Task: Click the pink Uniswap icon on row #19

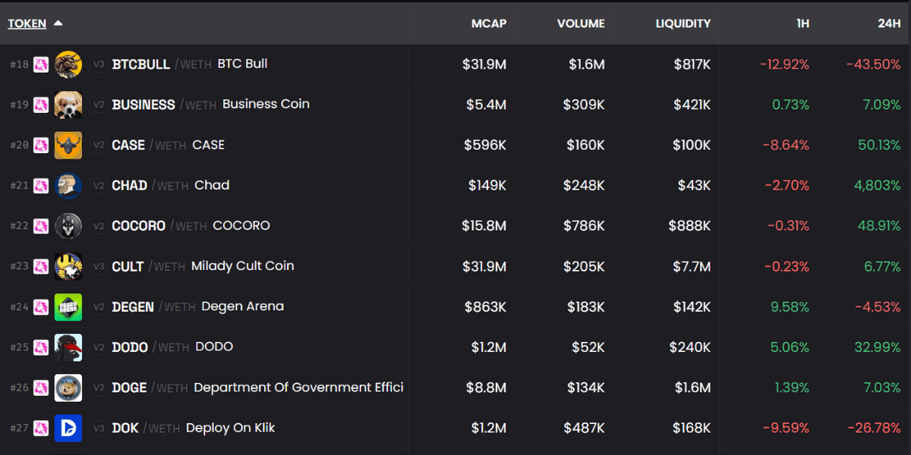Action: [41, 105]
